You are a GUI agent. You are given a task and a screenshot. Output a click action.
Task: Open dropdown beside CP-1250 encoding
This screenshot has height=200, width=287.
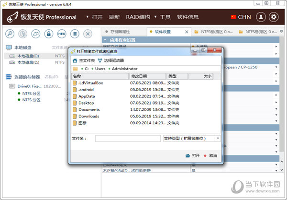pyautogui.click(x=276, y=67)
